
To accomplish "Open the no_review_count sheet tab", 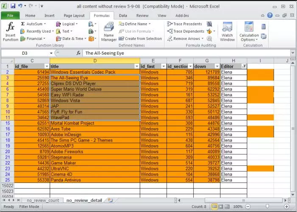I will coord(43,200).
